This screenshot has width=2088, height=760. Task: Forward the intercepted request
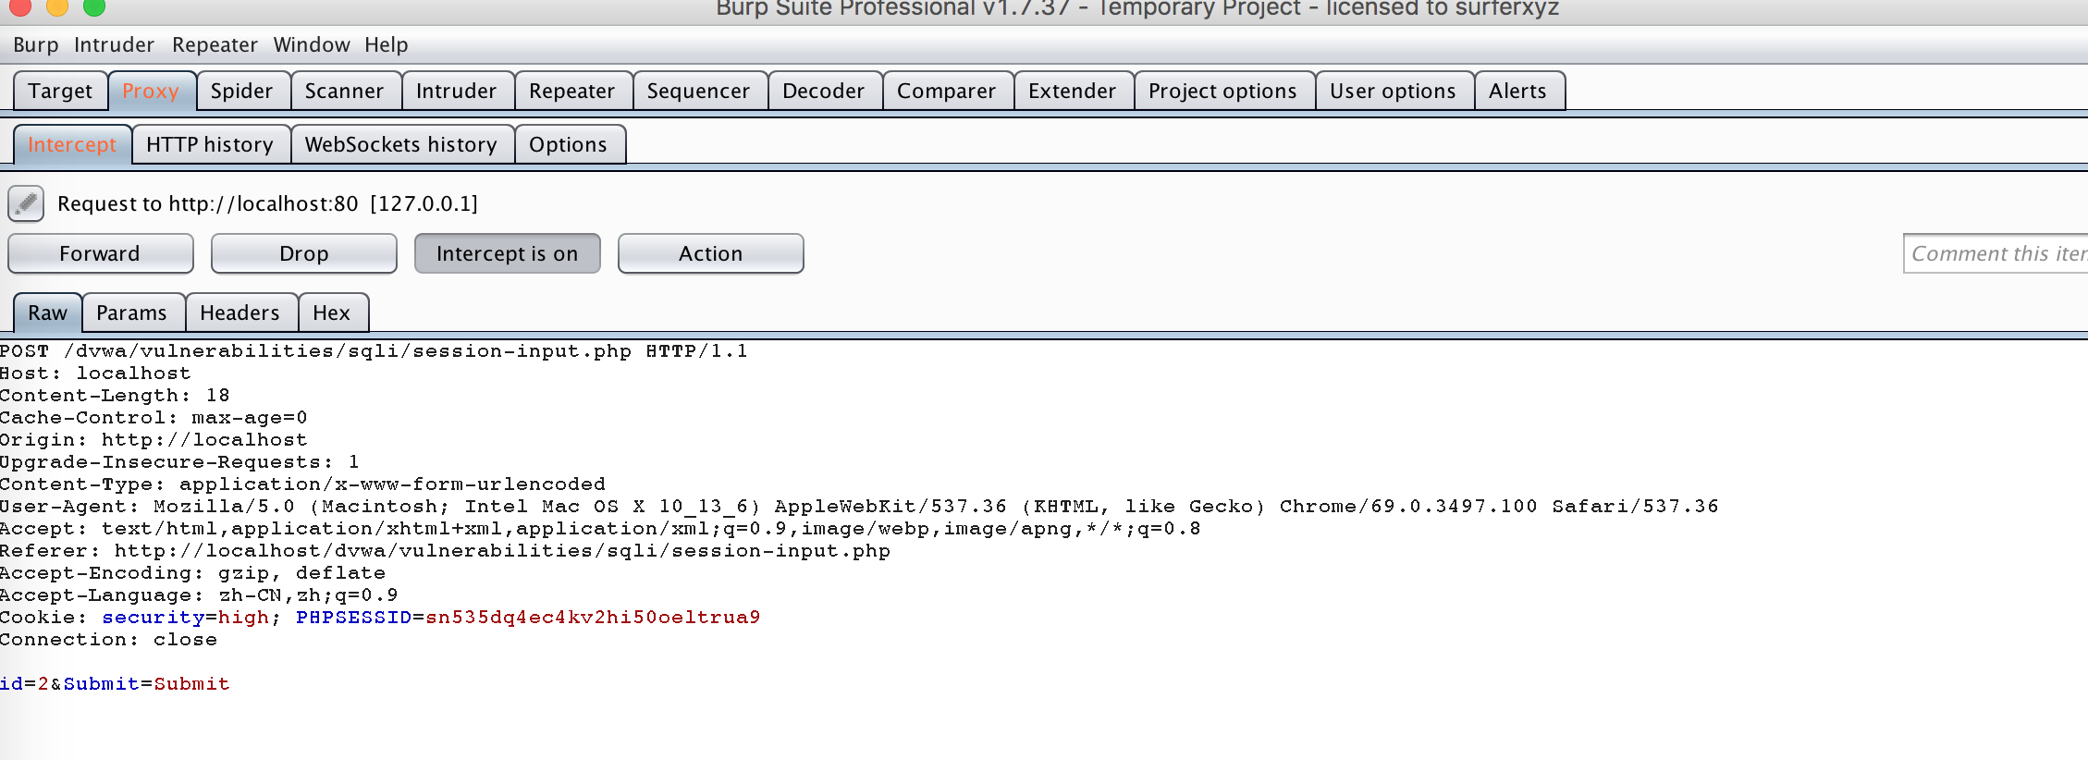(100, 253)
